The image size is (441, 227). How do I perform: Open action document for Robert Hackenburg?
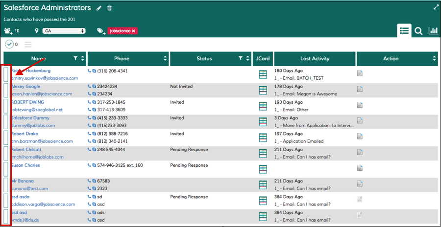360,73
